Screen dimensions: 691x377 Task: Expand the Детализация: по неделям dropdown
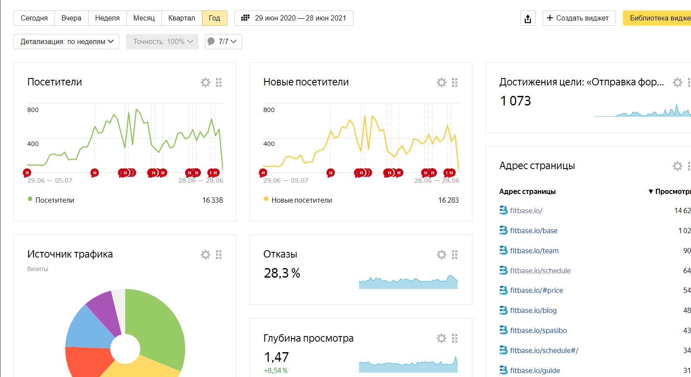[66, 41]
